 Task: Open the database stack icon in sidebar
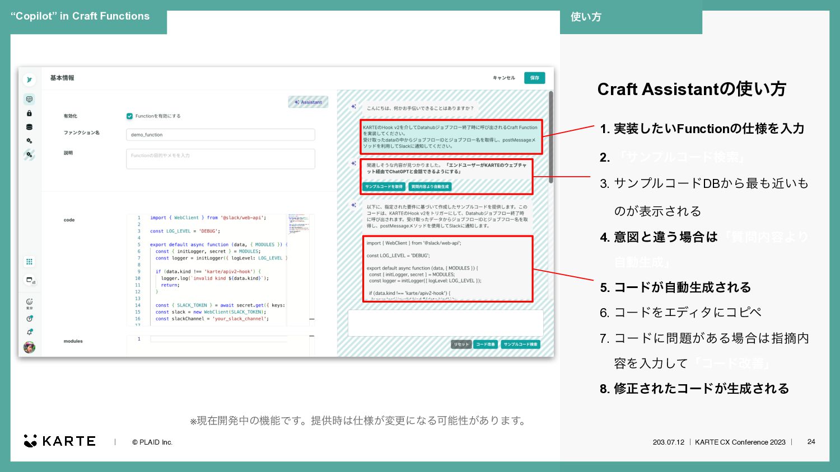coord(29,127)
